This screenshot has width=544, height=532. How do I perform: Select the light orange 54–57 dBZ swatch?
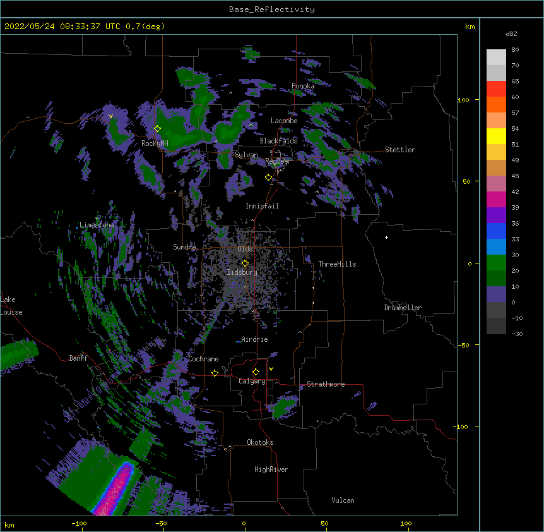tap(496, 121)
